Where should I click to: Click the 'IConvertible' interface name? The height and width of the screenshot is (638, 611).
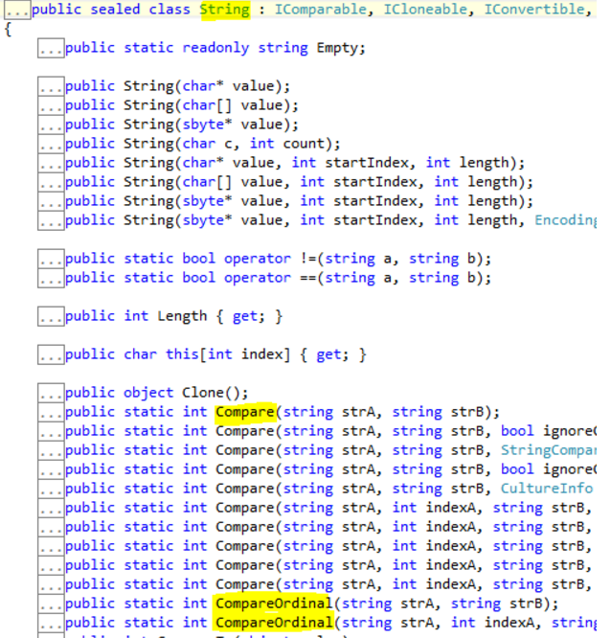[x=534, y=10]
